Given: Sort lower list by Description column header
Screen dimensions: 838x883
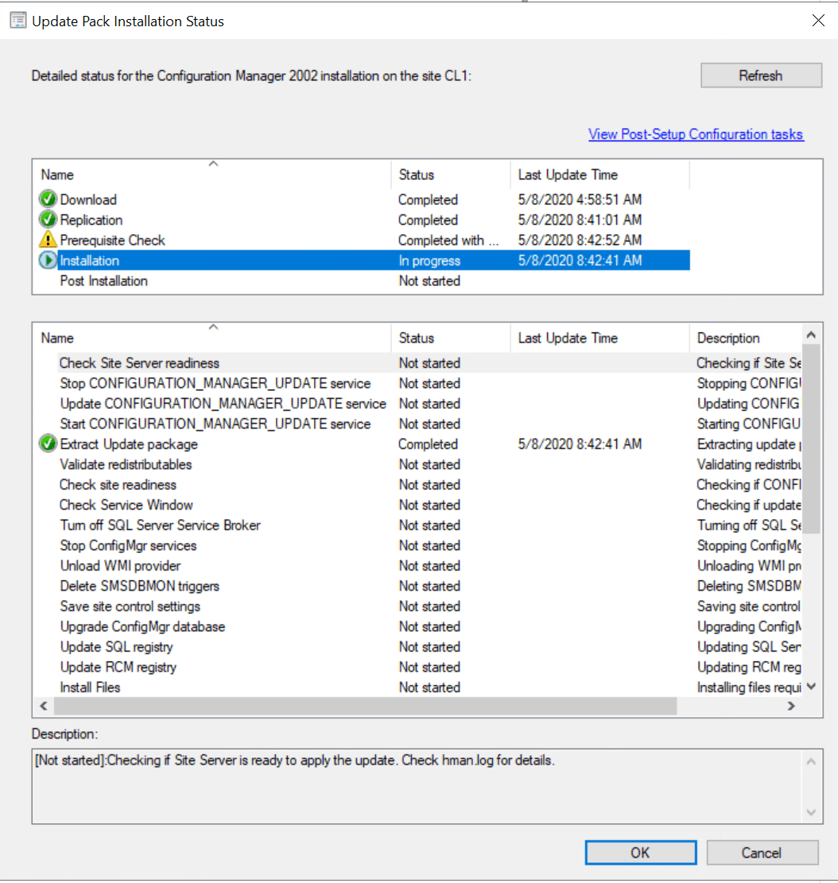Looking at the screenshot, I should [746, 338].
